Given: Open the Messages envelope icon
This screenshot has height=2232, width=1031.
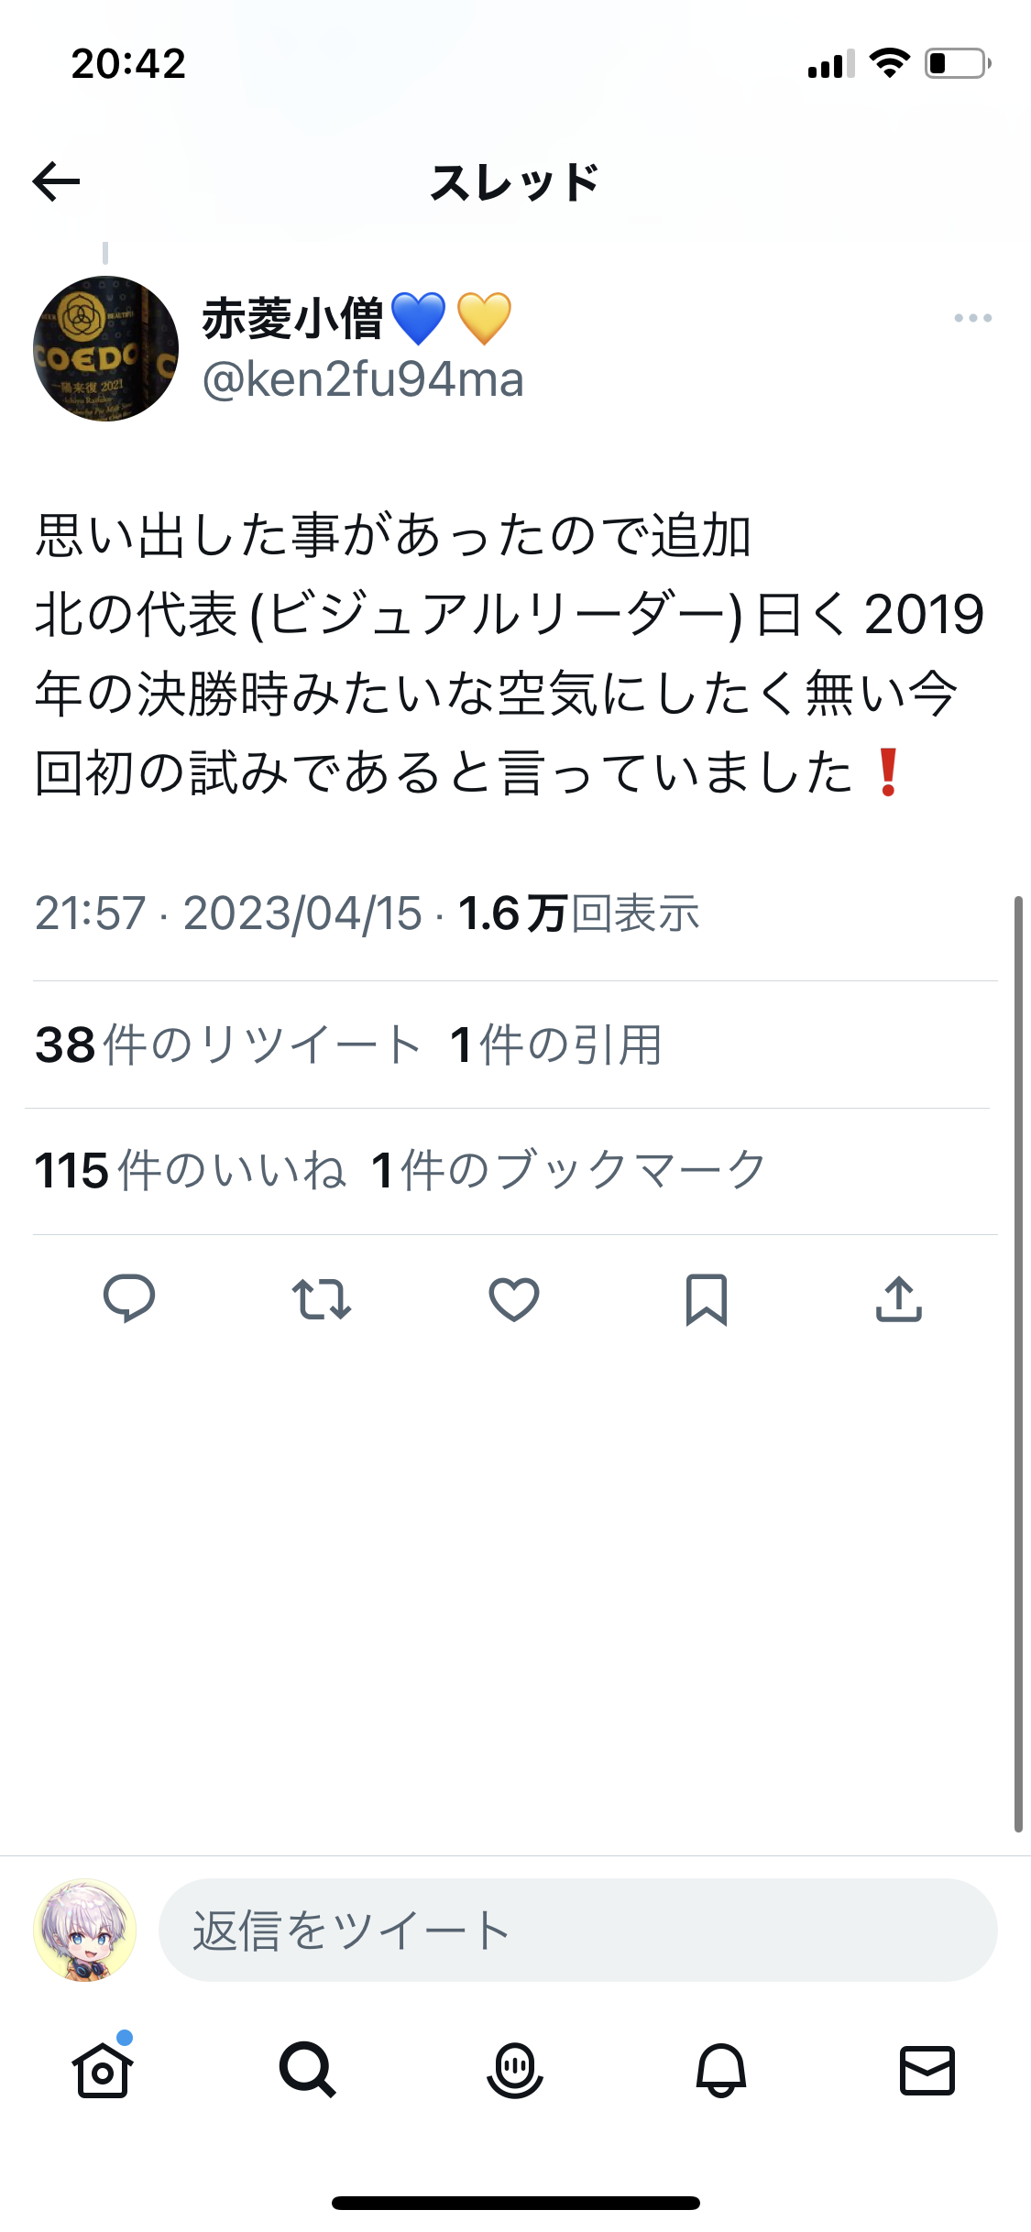Looking at the screenshot, I should (x=927, y=2070).
